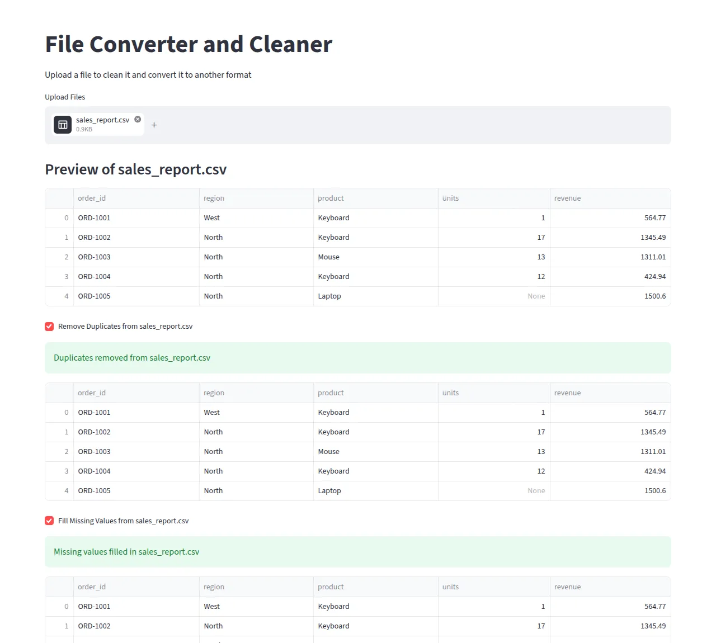716x643 pixels.
Task: Sort preview table by order_id column header
Action: click(136, 198)
